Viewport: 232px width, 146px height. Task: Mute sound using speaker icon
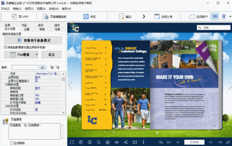pyautogui.click(x=117, y=142)
